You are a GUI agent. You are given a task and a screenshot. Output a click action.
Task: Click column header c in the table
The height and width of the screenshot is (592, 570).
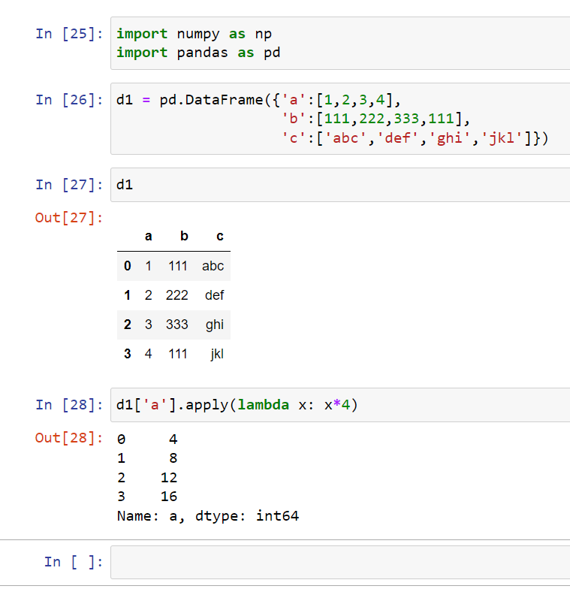220,237
